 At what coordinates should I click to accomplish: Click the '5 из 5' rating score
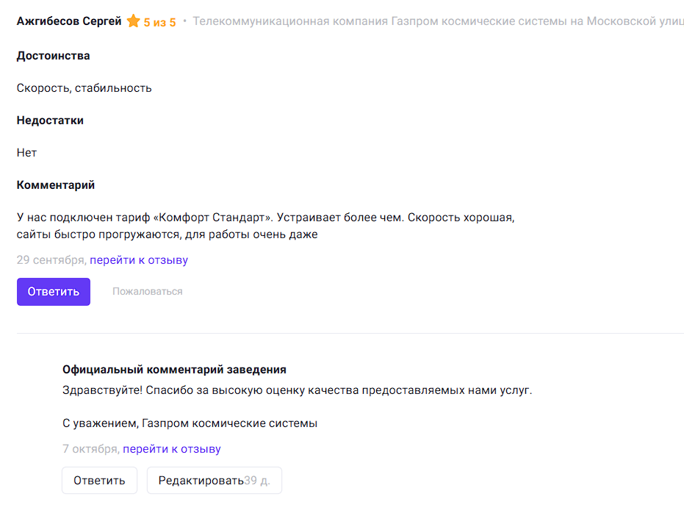tap(159, 22)
